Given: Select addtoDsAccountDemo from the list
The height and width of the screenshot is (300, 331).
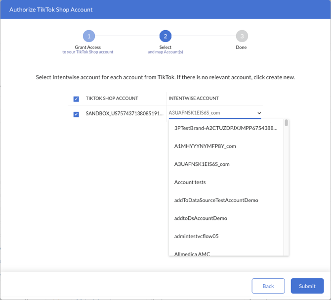Looking at the screenshot, I should click(x=226, y=218).
